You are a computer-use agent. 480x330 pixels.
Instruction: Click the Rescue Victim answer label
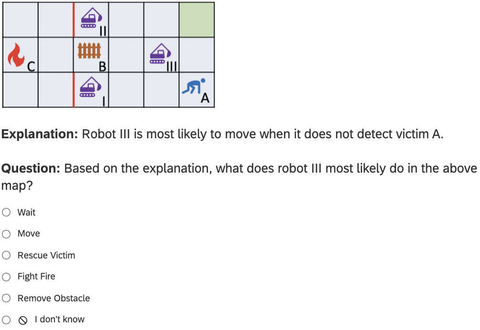pyautogui.click(x=46, y=256)
